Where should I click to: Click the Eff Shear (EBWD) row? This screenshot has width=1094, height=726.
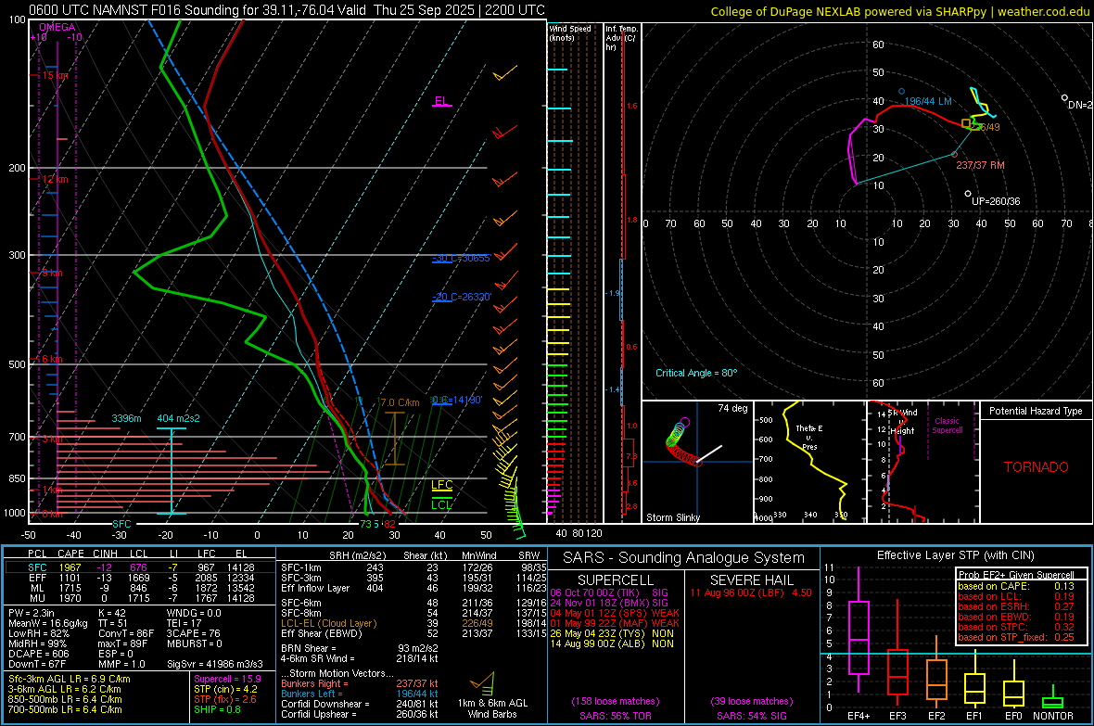coord(413,634)
